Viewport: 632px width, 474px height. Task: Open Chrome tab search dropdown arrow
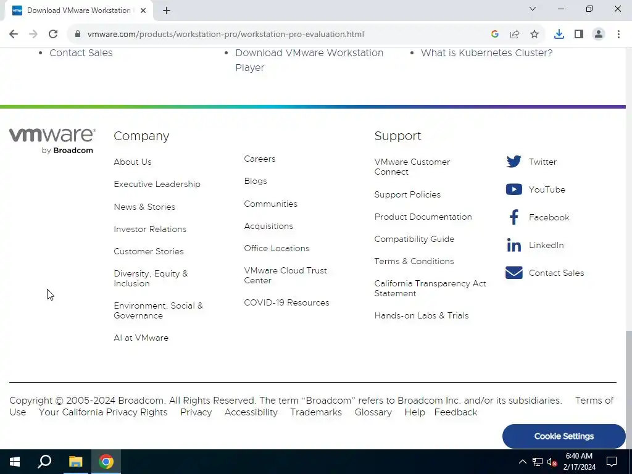point(533,9)
